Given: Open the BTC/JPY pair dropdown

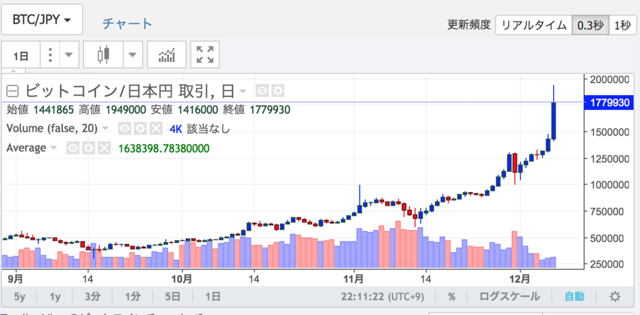Looking at the screenshot, I should pyautogui.click(x=42, y=19).
